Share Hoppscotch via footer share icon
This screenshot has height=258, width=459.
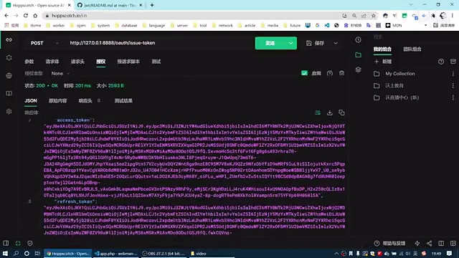(429, 243)
